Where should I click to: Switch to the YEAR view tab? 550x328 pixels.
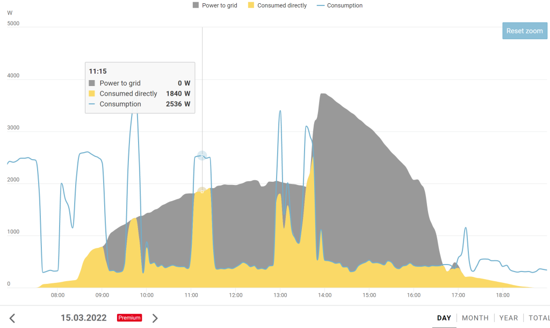click(509, 318)
